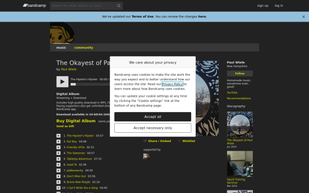This screenshot has width=309, height=193.
Task: Play track 3 Friendly UFOs
Action: coord(59,147)
